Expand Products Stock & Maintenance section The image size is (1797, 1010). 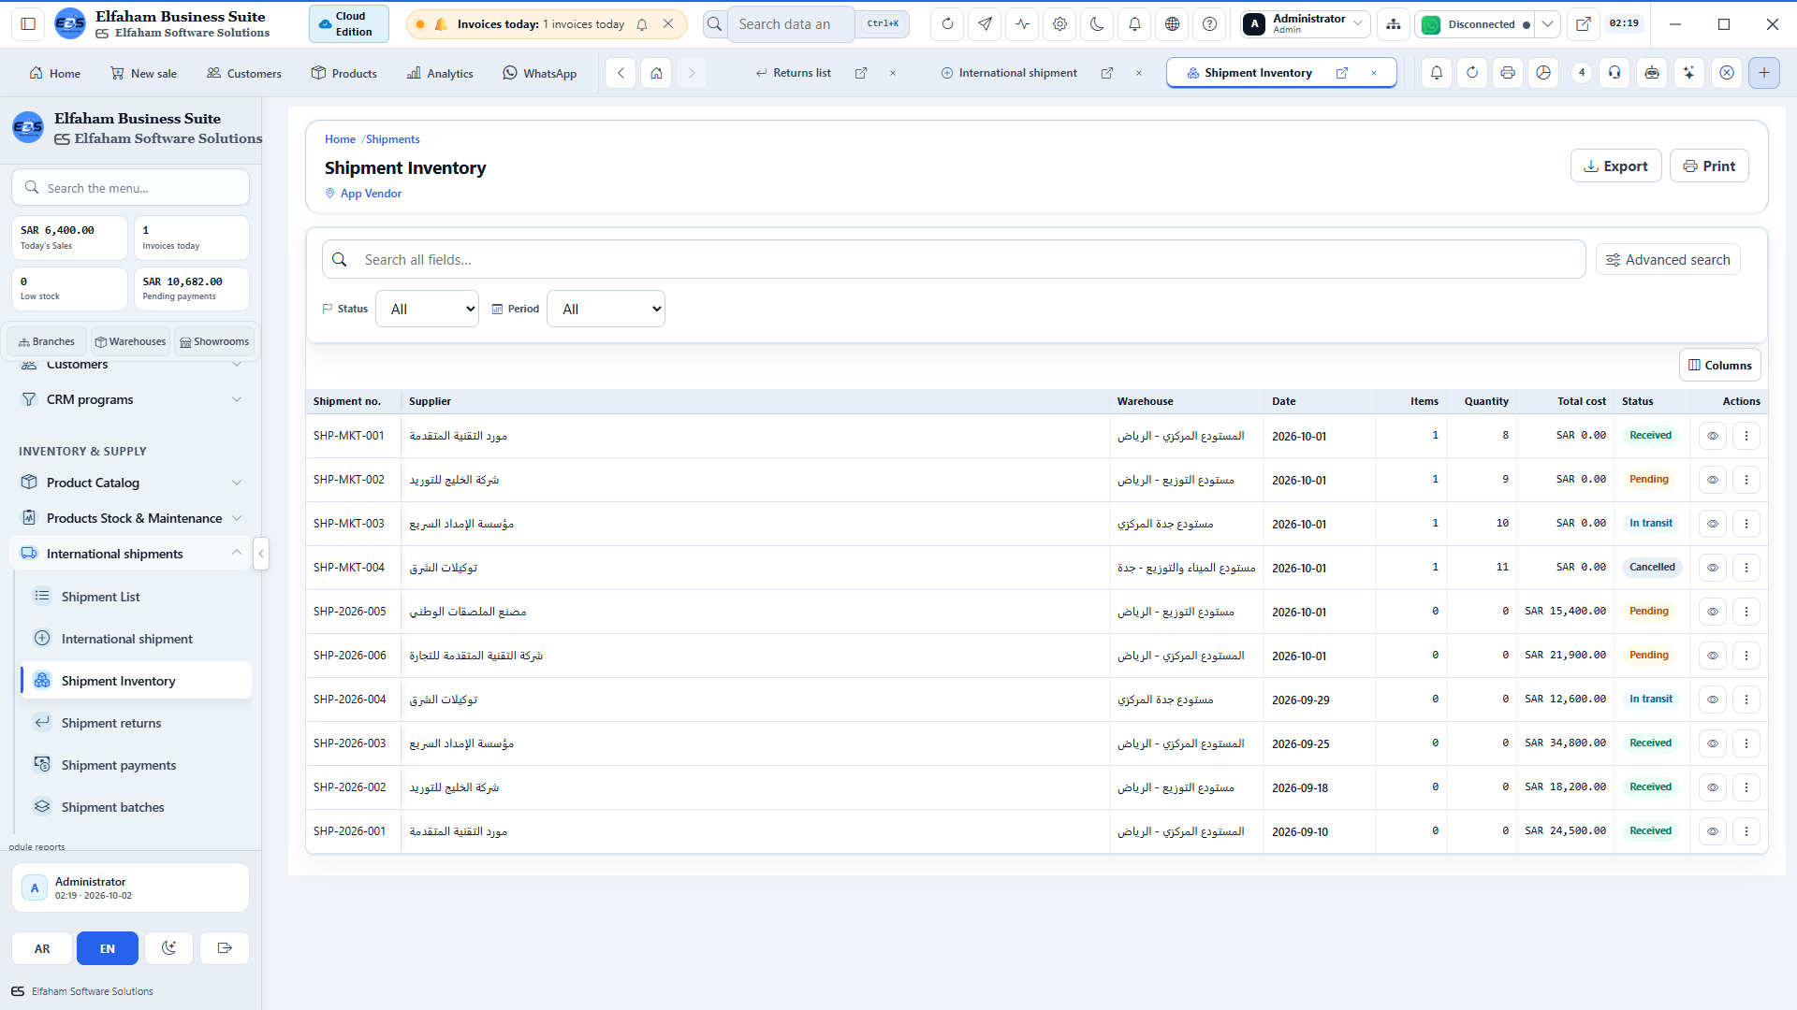coord(131,518)
